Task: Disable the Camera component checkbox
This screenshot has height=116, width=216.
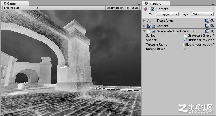Action: 154,26
